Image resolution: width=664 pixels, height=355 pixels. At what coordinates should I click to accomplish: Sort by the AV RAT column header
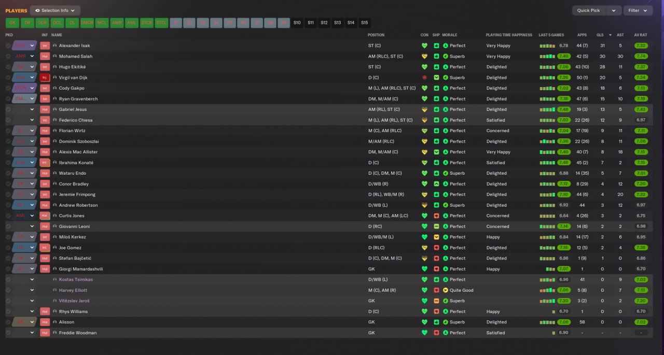641,35
